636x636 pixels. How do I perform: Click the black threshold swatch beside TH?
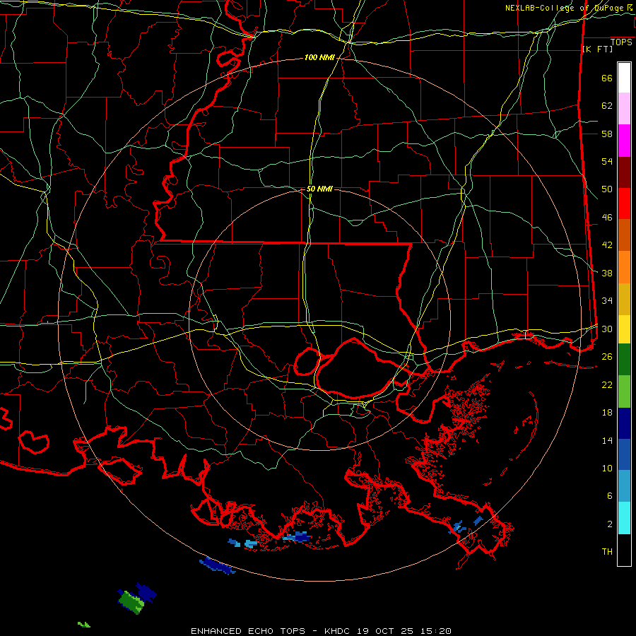(624, 550)
